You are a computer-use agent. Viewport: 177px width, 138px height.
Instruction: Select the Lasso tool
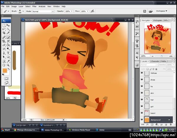[x=4, y=29]
